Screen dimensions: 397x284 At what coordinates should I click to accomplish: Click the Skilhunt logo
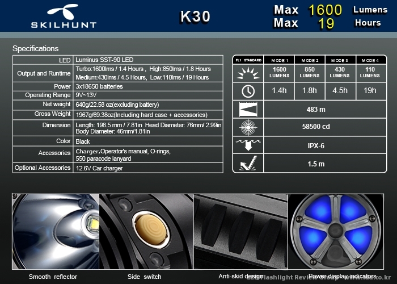point(64,16)
